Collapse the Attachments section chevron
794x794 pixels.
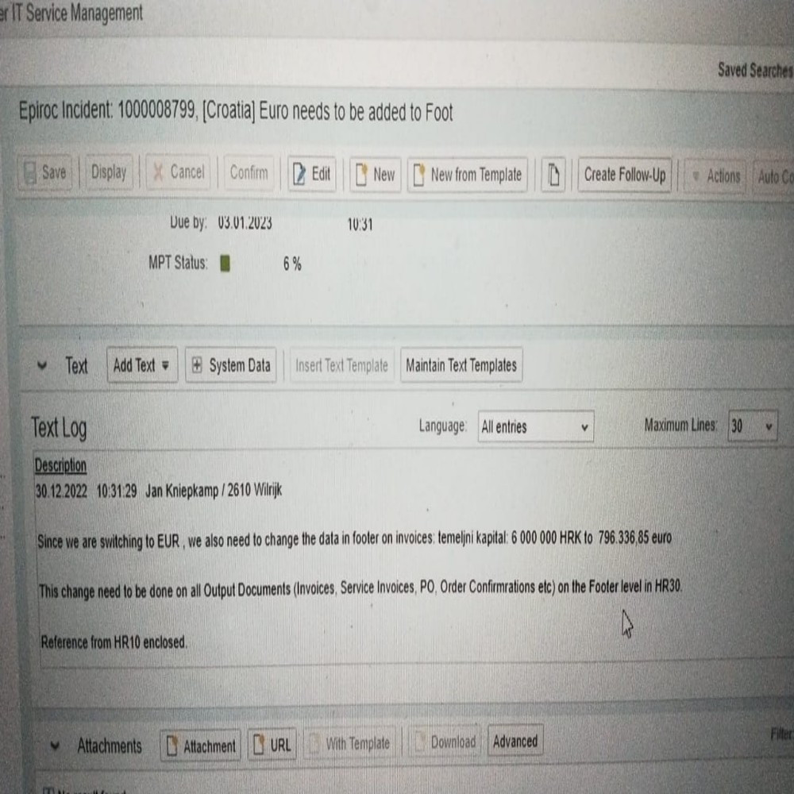(56, 746)
